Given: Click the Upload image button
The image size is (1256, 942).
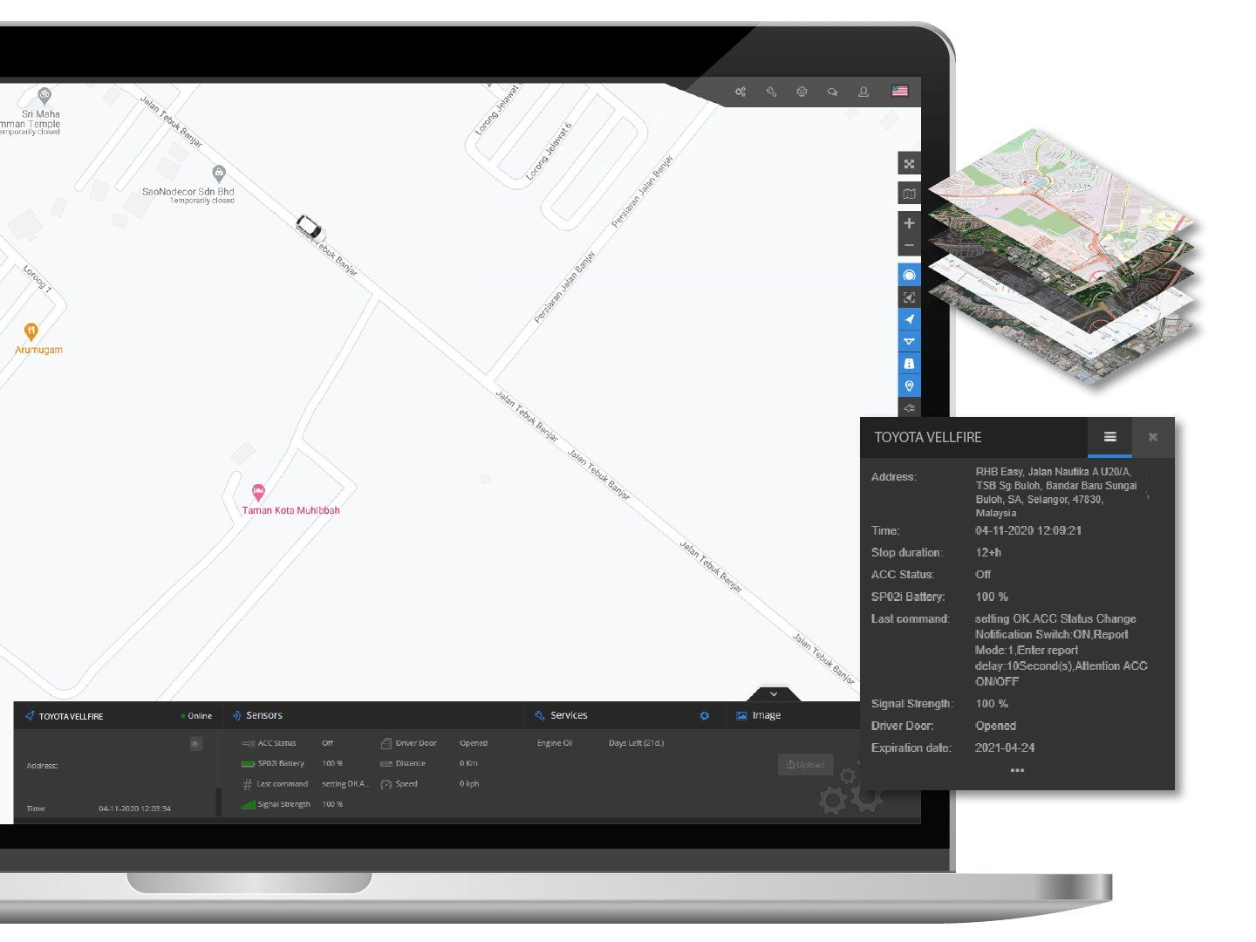Looking at the screenshot, I should click(805, 765).
